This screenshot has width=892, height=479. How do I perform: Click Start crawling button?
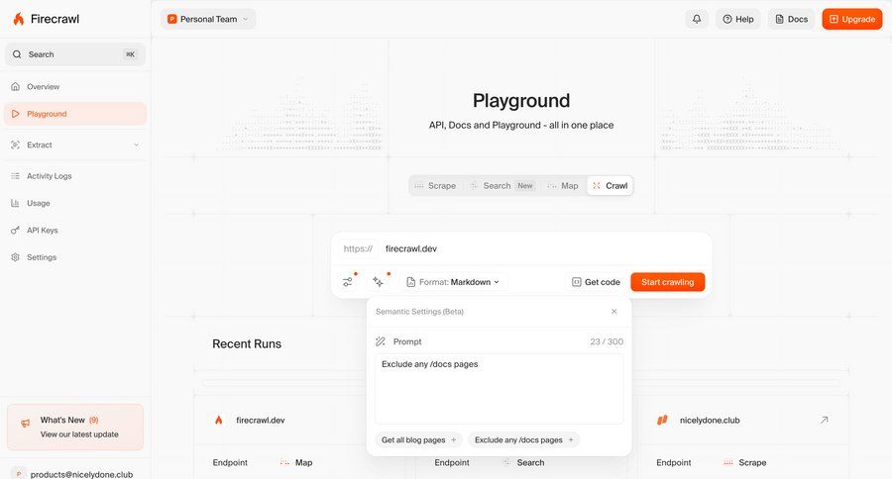(x=667, y=282)
